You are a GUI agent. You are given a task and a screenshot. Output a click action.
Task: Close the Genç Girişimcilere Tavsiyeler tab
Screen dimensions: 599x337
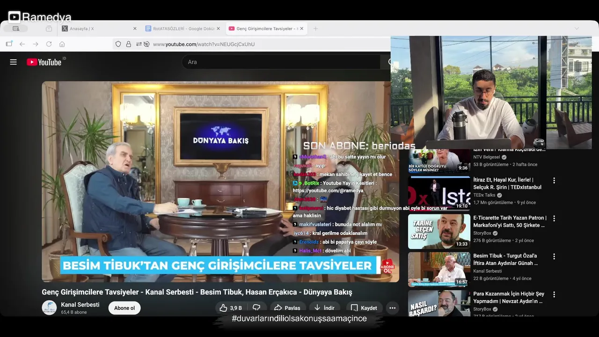[302, 29]
